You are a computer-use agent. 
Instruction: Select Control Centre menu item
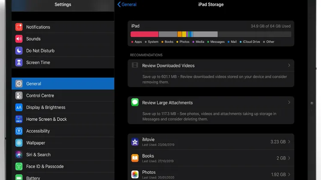click(x=63, y=95)
